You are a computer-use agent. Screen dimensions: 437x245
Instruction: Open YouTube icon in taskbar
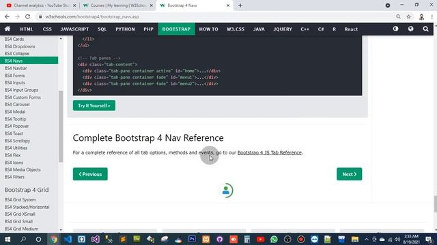coord(261,239)
